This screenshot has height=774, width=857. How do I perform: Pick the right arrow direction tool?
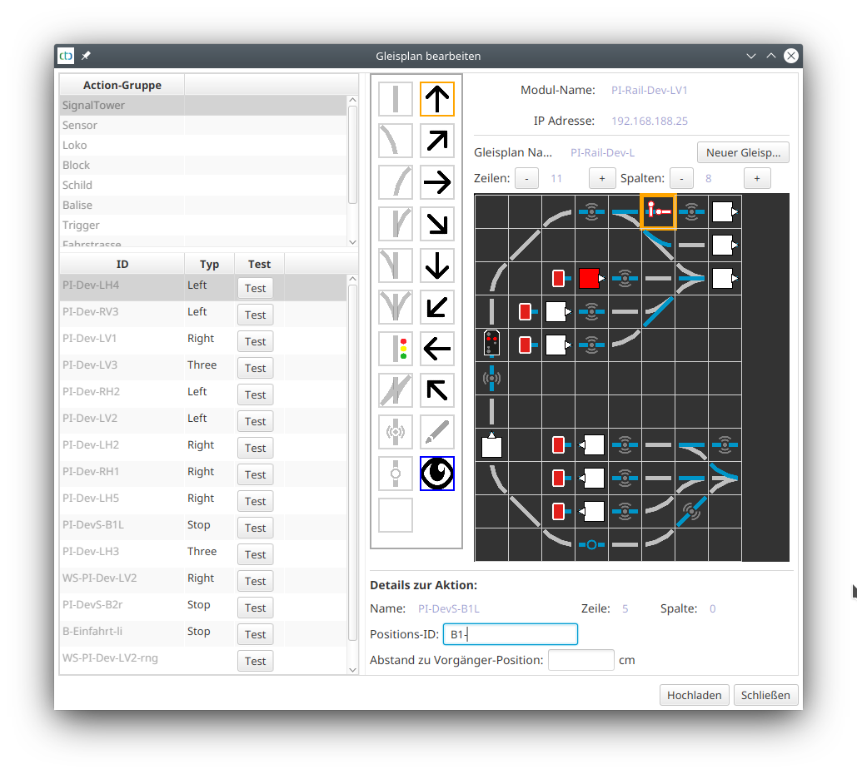point(437,182)
